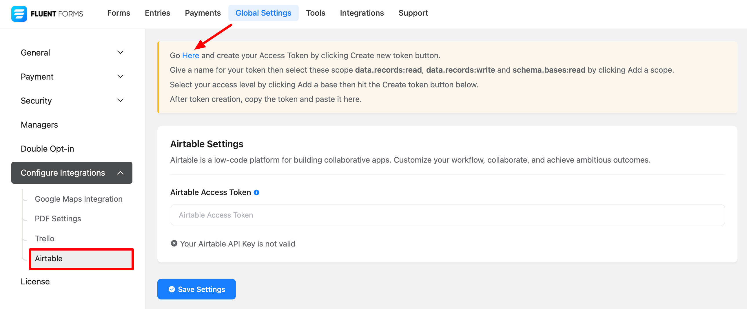Open the Forms tab
The width and height of the screenshot is (747, 309).
tap(118, 13)
